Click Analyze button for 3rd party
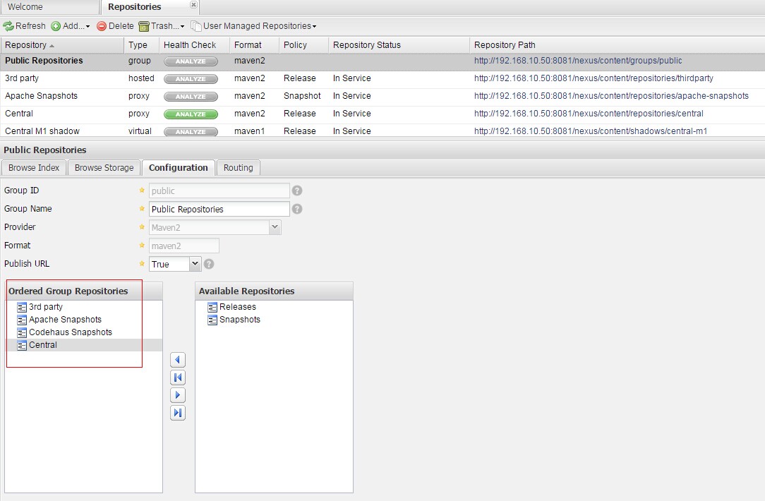 pyautogui.click(x=191, y=79)
